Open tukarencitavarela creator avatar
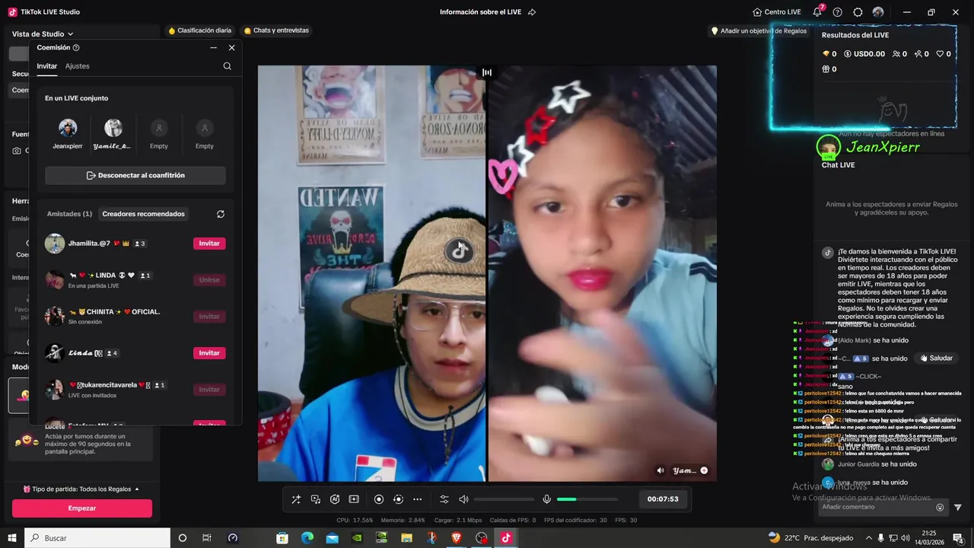 55,390
